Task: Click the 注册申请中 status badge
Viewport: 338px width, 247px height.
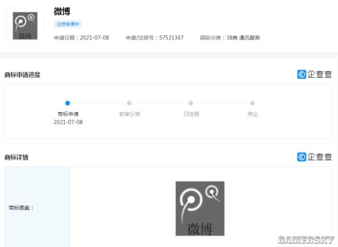Action: (68, 24)
